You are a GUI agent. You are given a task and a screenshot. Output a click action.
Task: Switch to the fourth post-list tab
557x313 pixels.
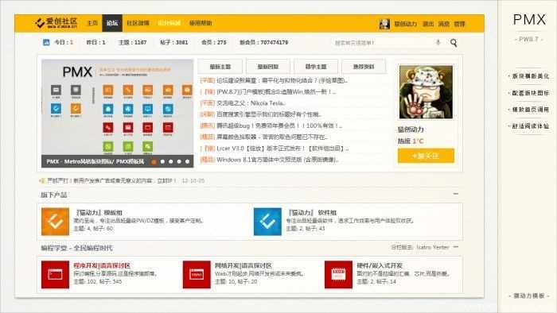tap(364, 67)
